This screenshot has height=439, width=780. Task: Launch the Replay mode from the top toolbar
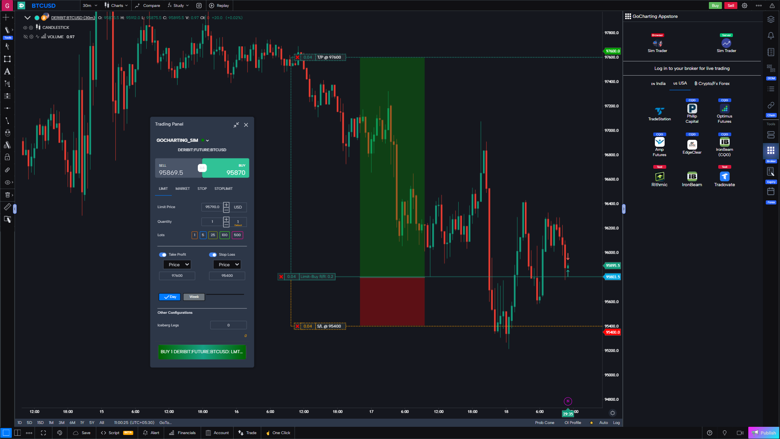219,5
